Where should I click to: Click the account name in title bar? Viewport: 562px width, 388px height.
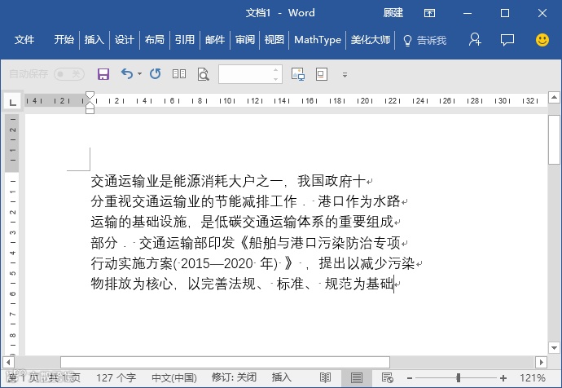coord(393,13)
